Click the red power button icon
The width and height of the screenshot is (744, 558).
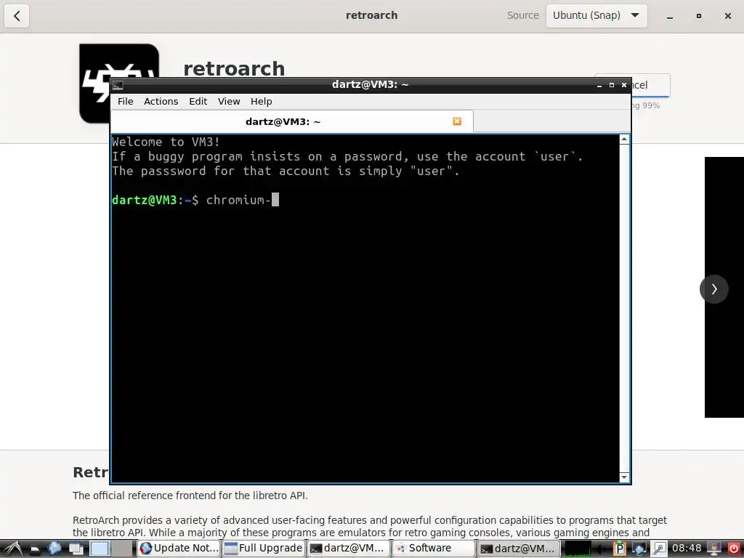(734, 549)
